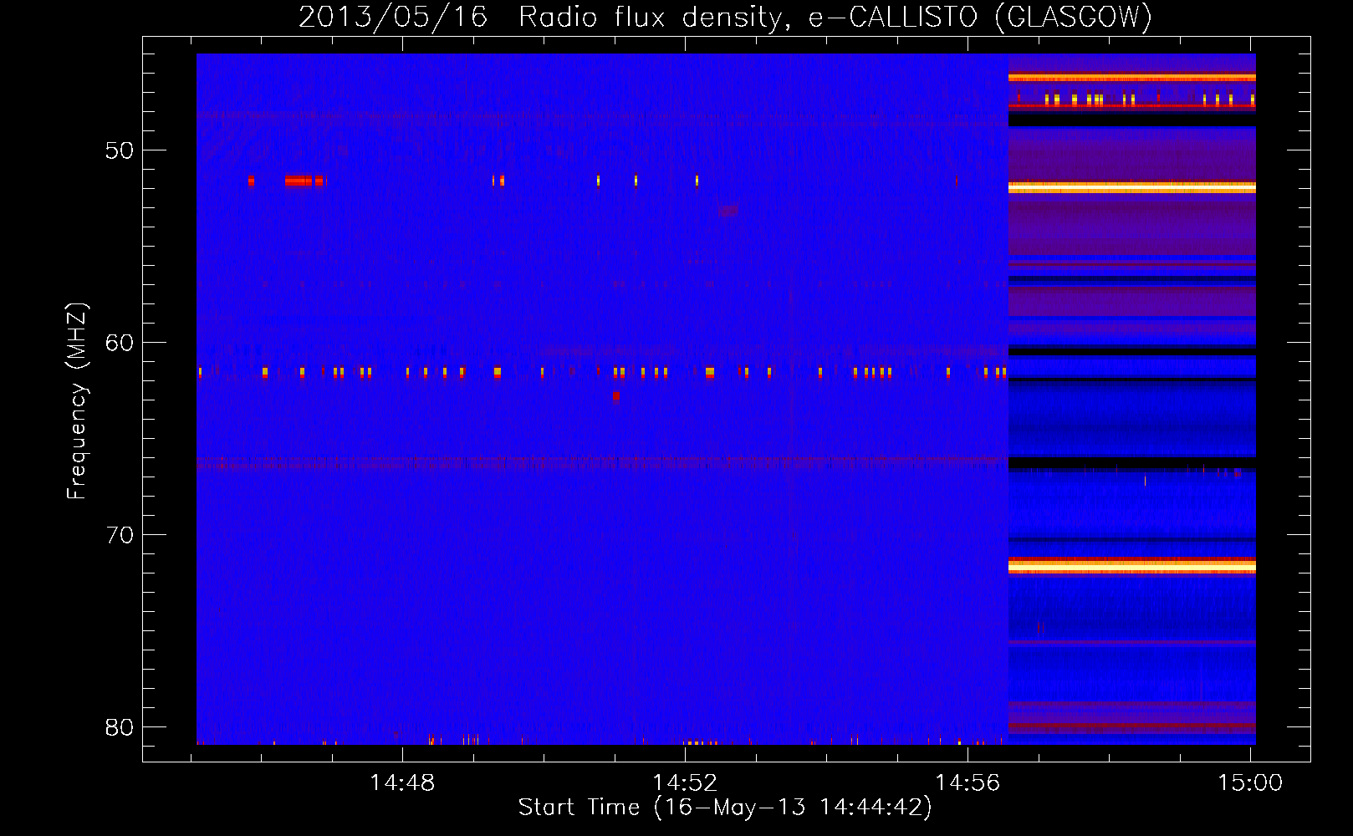Click the '14:56' time tick label
The image size is (1353, 836).
[x=968, y=783]
